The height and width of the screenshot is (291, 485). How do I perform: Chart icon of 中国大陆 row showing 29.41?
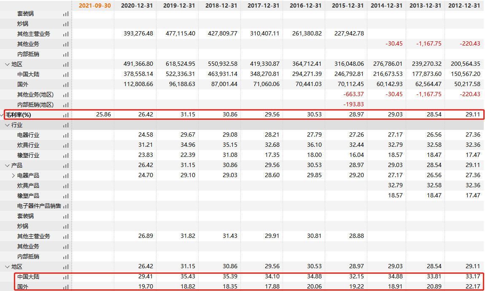click(x=66, y=277)
